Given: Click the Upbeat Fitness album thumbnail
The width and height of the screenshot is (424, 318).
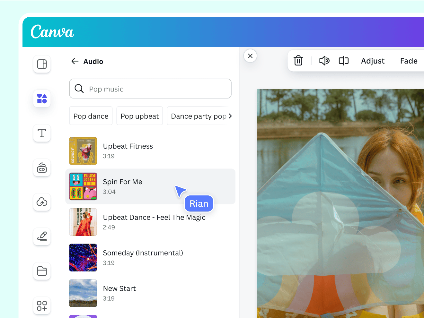Looking at the screenshot, I should [83, 151].
